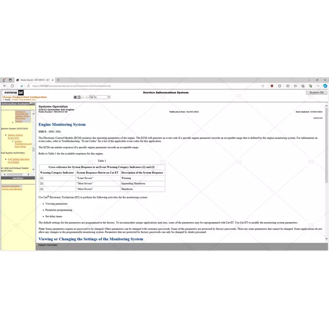This screenshot has width=329, height=329.
Task: Open the browser split screen icon
Action: [287, 86]
